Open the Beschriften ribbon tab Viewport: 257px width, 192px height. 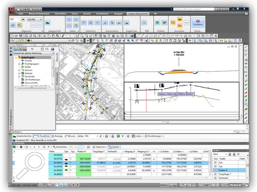pos(61,14)
